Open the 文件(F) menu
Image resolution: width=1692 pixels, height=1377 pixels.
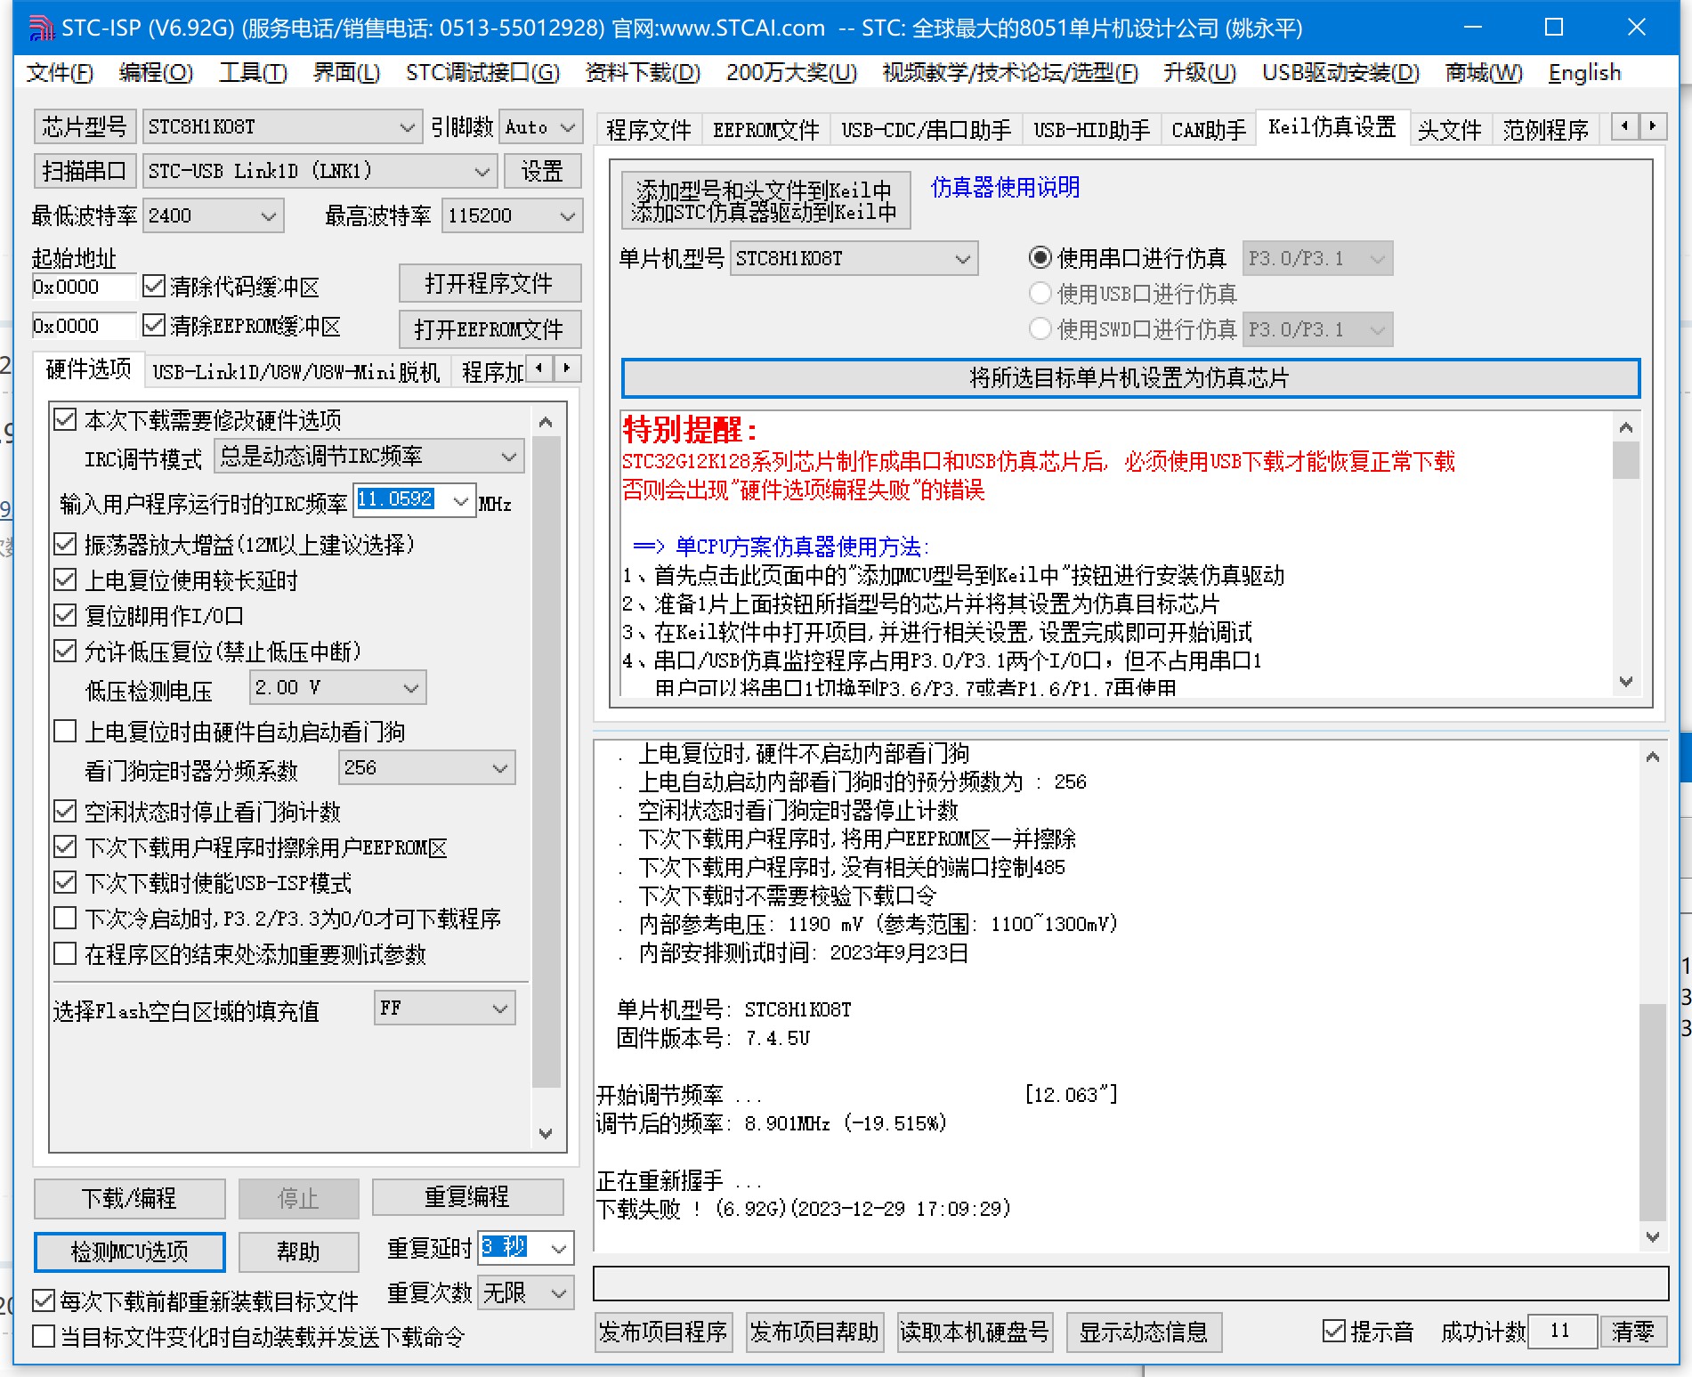click(x=60, y=73)
